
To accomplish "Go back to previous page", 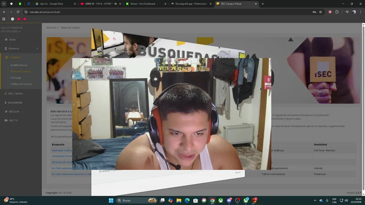I will coord(4,12).
